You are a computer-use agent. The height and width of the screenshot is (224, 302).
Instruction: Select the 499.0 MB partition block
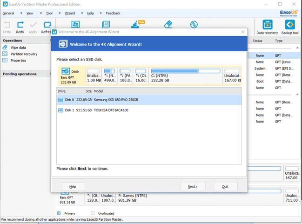coord(109,75)
